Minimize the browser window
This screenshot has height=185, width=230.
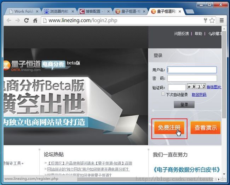tap(201, 5)
